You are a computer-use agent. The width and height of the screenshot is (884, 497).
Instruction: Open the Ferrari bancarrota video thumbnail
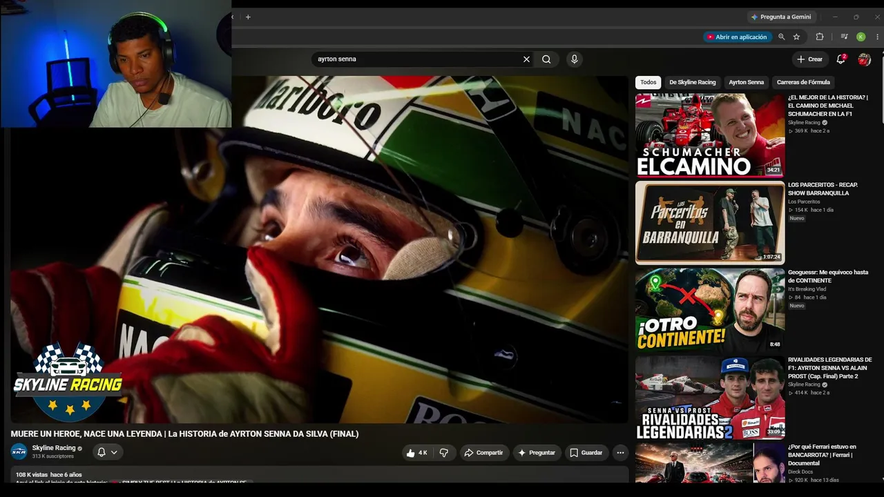coord(710,463)
